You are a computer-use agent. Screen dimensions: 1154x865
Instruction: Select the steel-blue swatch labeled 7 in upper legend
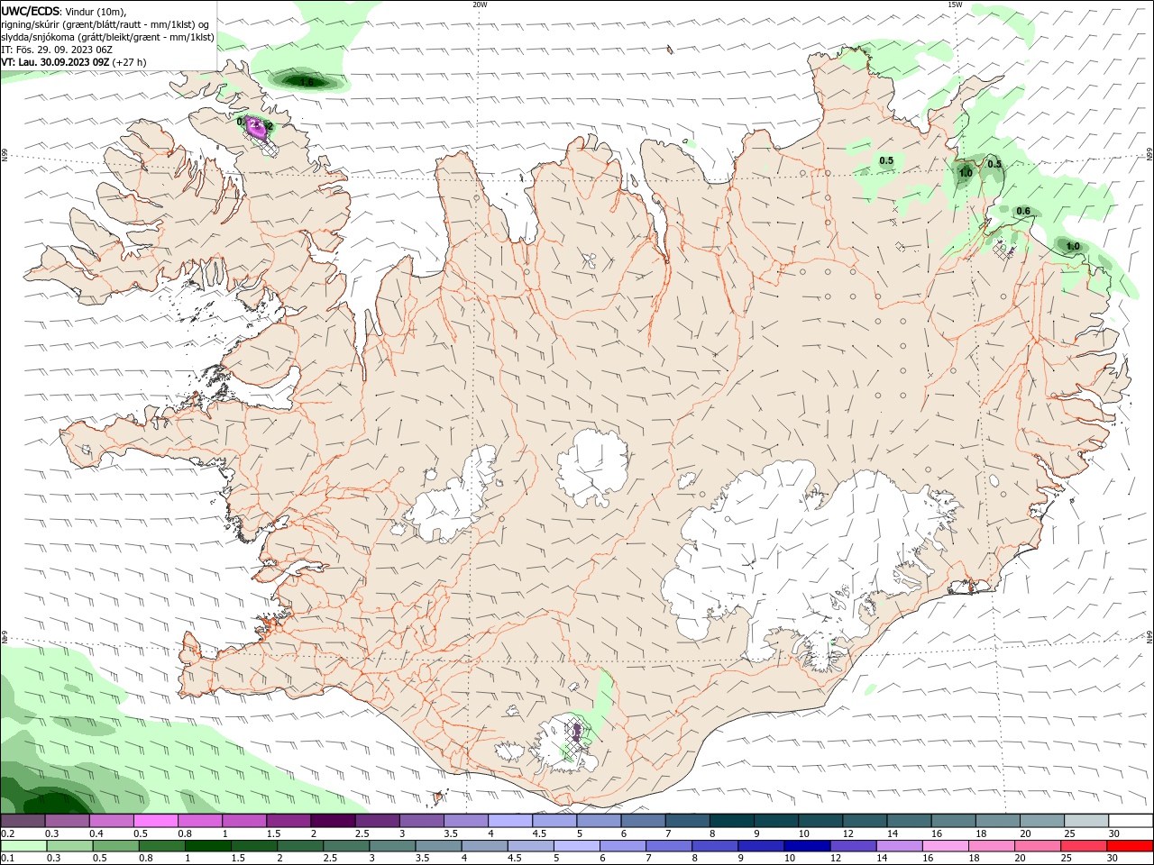point(687,821)
